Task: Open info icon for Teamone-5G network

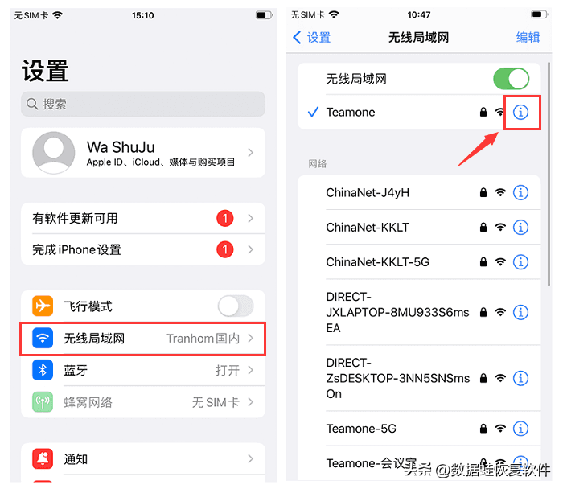Action: click(x=520, y=429)
